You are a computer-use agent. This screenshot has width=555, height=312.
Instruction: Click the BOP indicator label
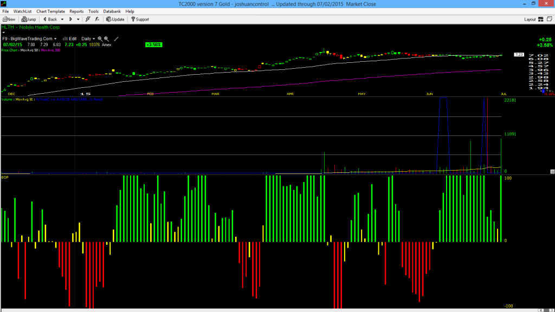[x=5, y=178]
